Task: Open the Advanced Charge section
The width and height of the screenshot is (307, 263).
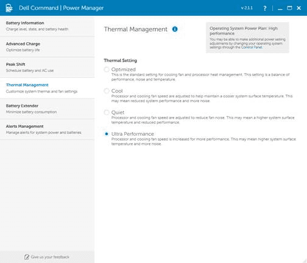Action: (x=47, y=47)
